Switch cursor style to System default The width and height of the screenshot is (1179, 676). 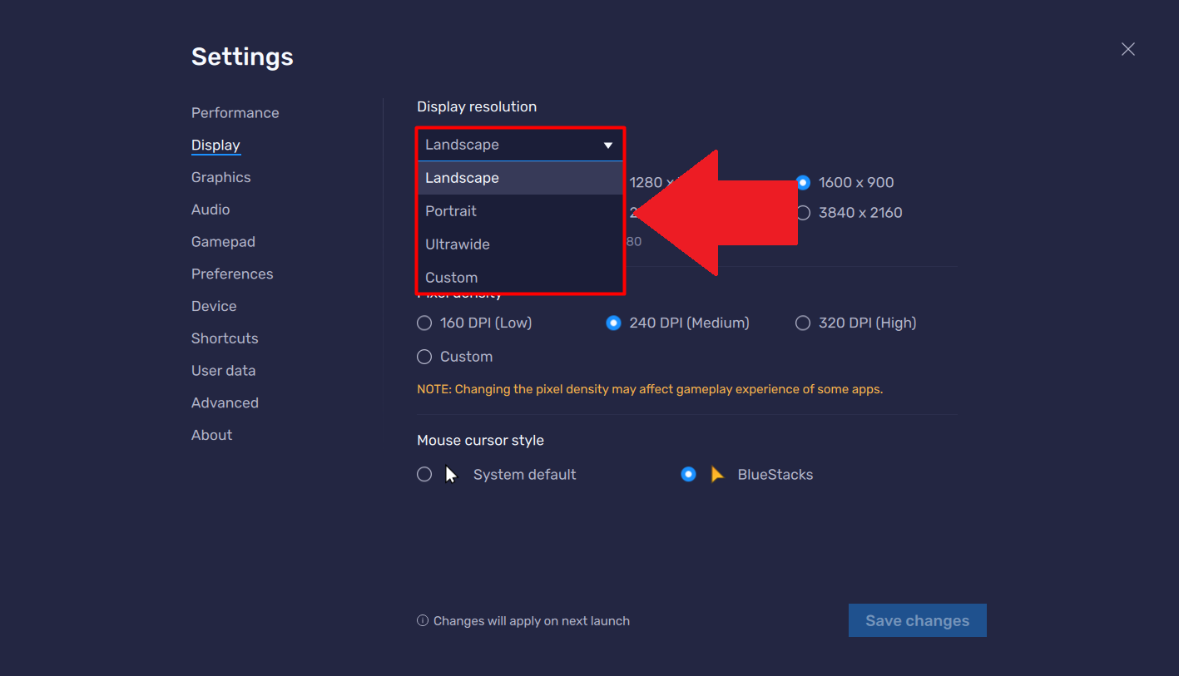coord(424,474)
